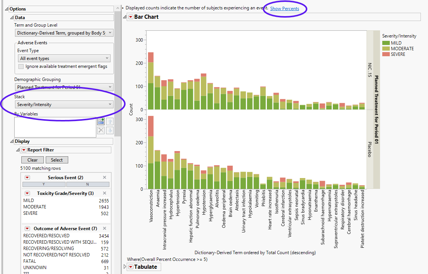Select SEVERE in Toxicity Grade/Severity list

point(30,213)
